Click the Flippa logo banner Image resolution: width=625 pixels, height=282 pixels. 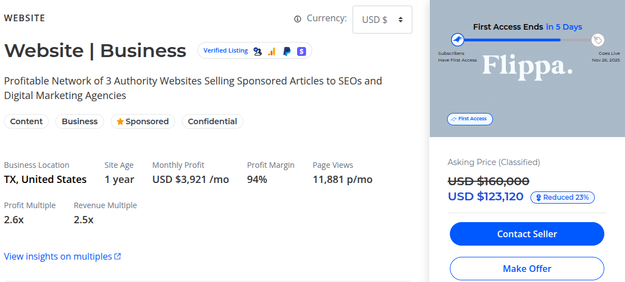pyautogui.click(x=527, y=67)
